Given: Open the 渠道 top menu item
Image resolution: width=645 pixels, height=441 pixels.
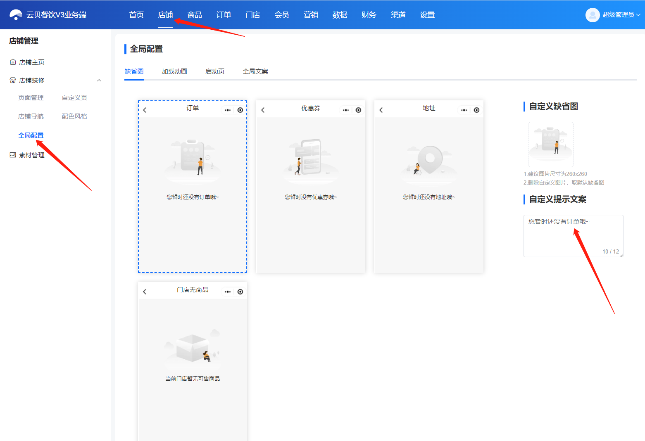Looking at the screenshot, I should pos(398,15).
